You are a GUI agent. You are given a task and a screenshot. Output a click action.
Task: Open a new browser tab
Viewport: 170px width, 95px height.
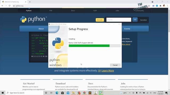pyautogui.click(x=30, y=2)
